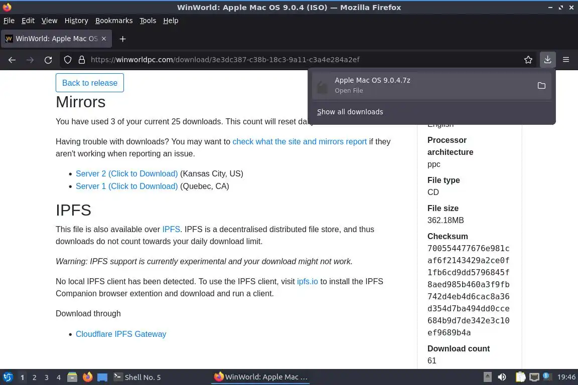Show Apple Mac OS 9.0.4.7z in folder
Image resolution: width=578 pixels, height=385 pixels.
coord(541,86)
